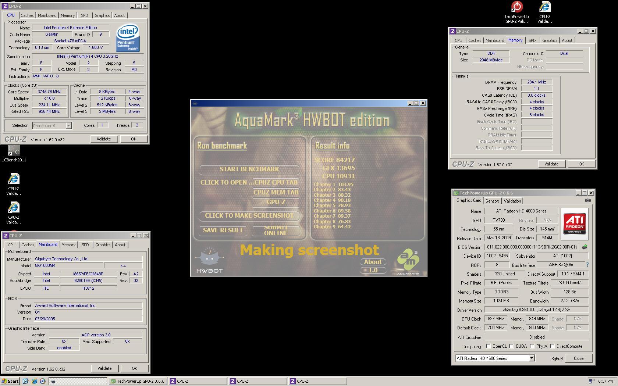
Task: Click the HWBOT robot logo in AquaMark
Action: (x=209, y=260)
